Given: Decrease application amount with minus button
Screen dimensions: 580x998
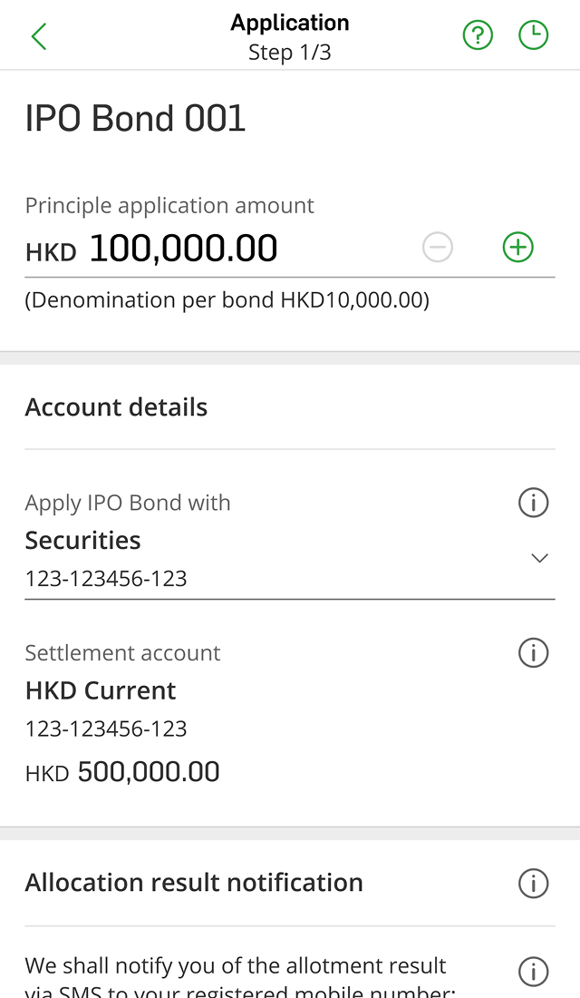Looking at the screenshot, I should click(438, 247).
